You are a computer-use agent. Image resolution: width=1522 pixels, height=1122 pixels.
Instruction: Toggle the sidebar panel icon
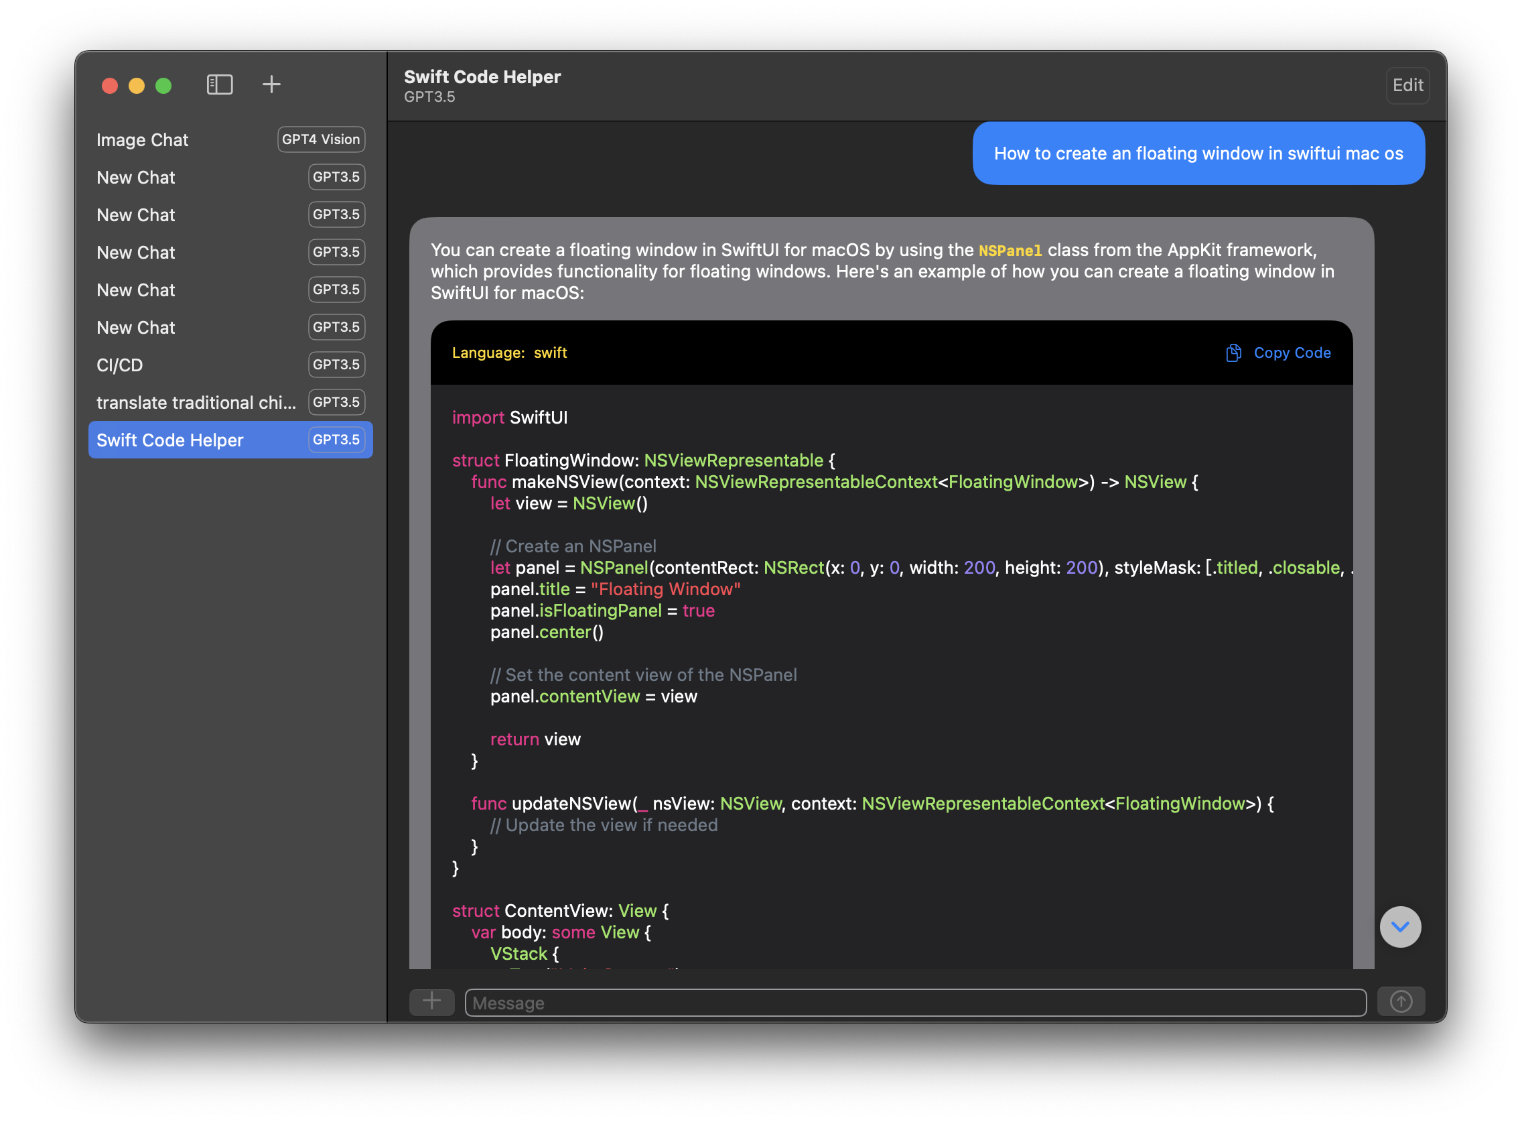[219, 85]
